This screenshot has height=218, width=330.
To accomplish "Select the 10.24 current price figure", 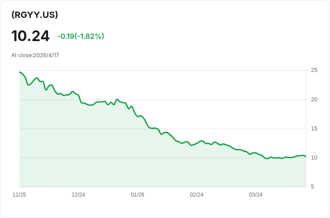I will pos(30,36).
